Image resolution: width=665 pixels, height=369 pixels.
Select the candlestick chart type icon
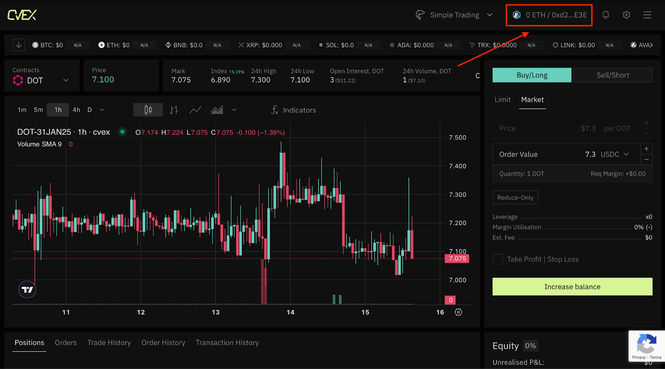[x=148, y=110]
